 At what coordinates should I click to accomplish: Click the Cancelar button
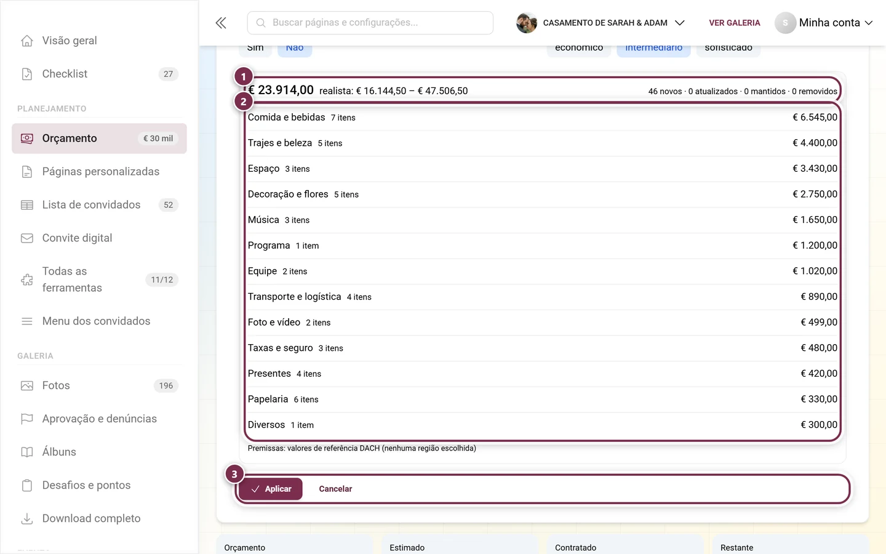pos(335,489)
